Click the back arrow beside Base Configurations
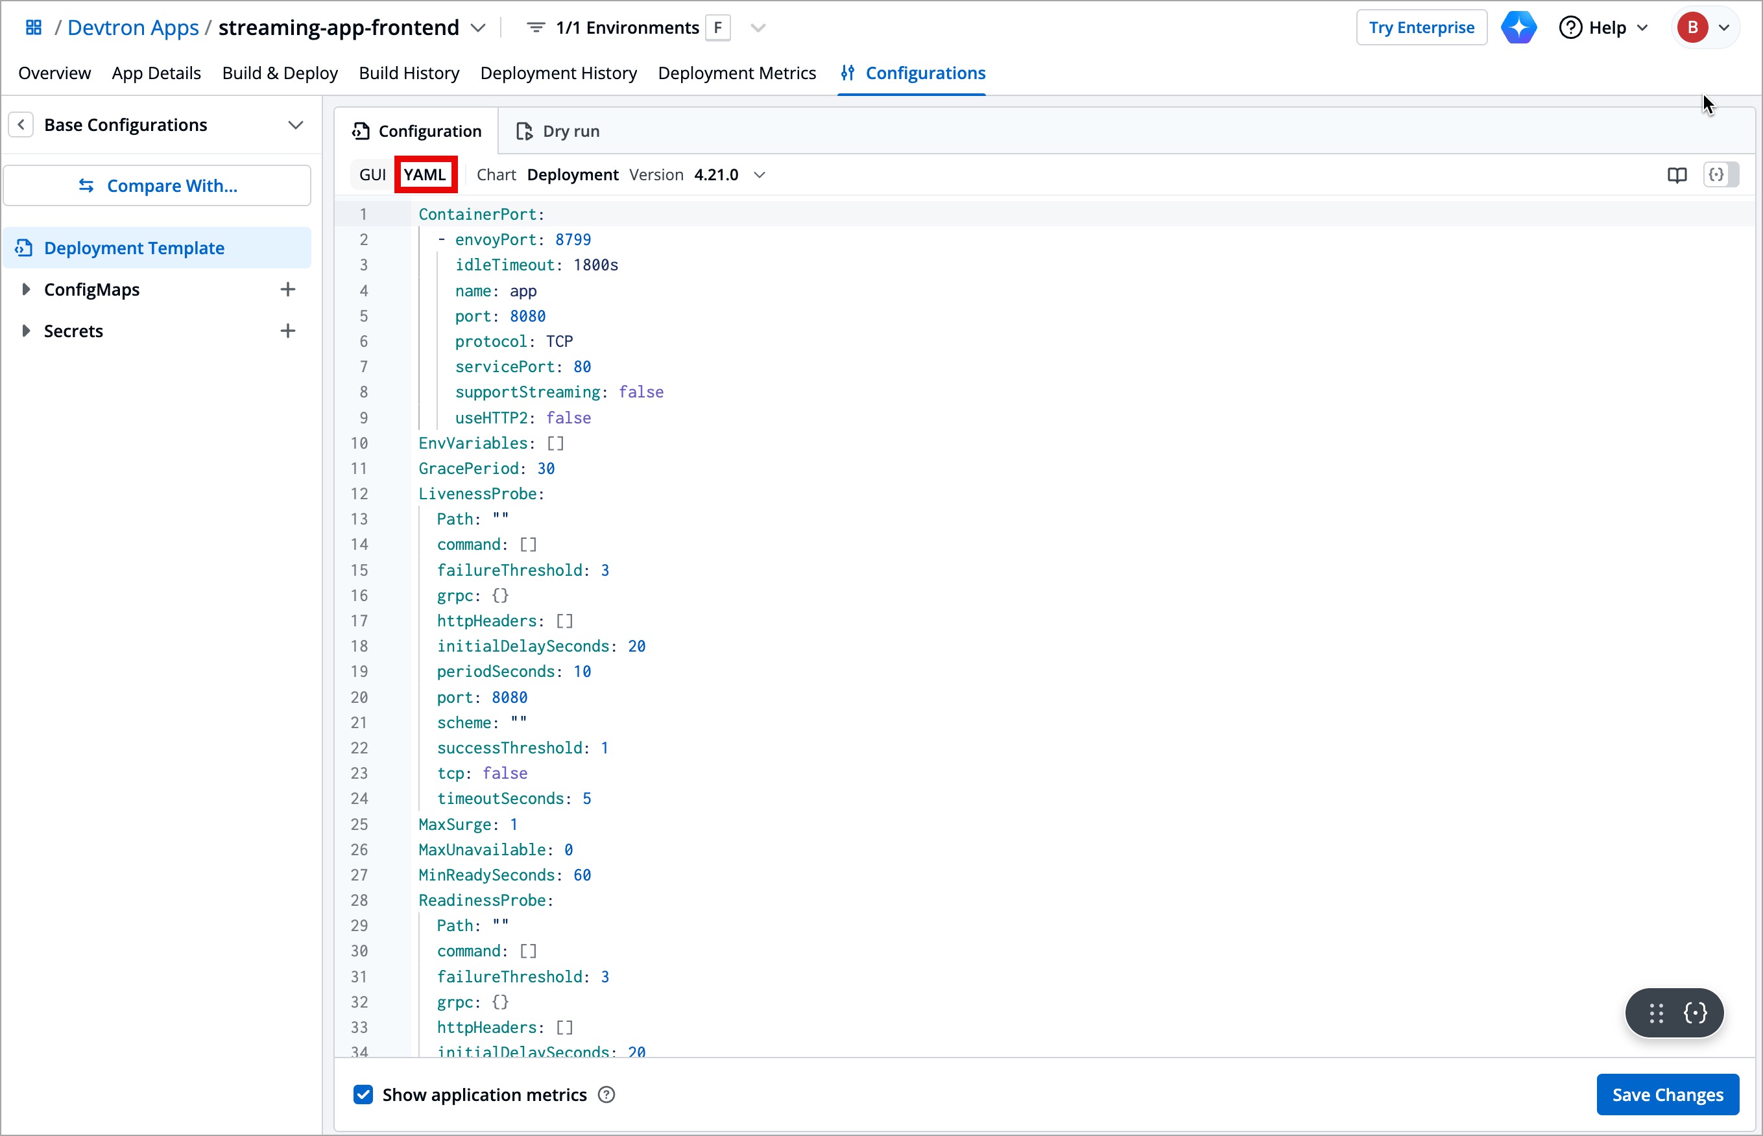The image size is (1763, 1136). (21, 124)
